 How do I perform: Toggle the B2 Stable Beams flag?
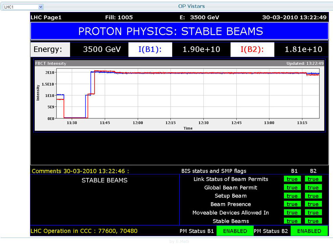click(313, 221)
